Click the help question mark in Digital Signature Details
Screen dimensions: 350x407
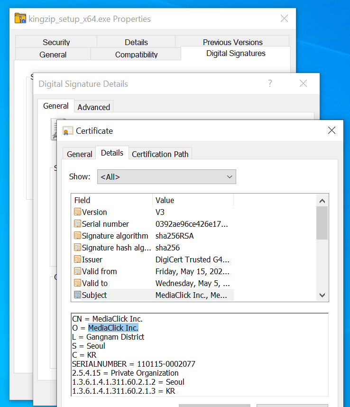[x=270, y=83]
